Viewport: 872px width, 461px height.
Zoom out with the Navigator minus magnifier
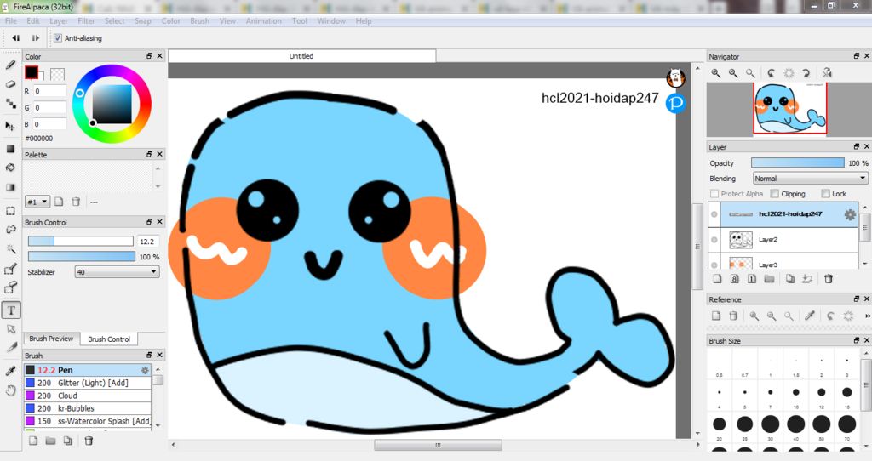(x=733, y=73)
